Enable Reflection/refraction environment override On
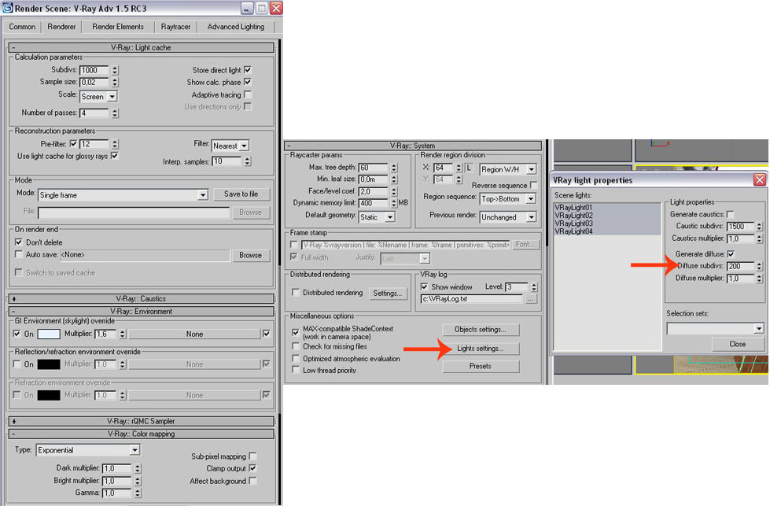Screen dimensions: 770x506 17,364
